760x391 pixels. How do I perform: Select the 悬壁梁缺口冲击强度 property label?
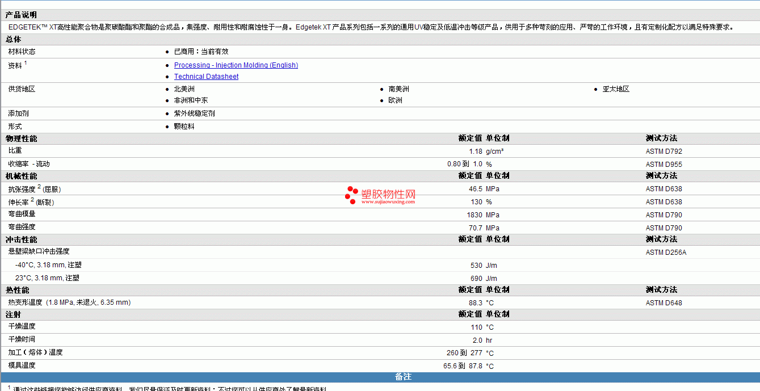click(x=39, y=251)
